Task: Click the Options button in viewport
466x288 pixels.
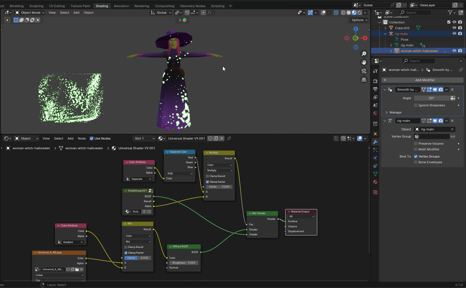Action: [x=359, y=20]
